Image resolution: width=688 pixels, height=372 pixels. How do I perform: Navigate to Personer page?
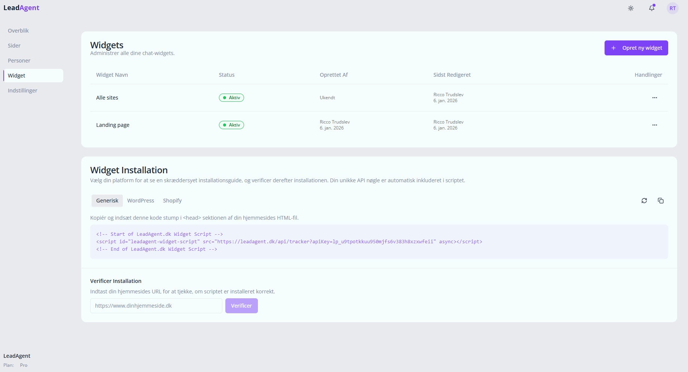click(x=19, y=61)
